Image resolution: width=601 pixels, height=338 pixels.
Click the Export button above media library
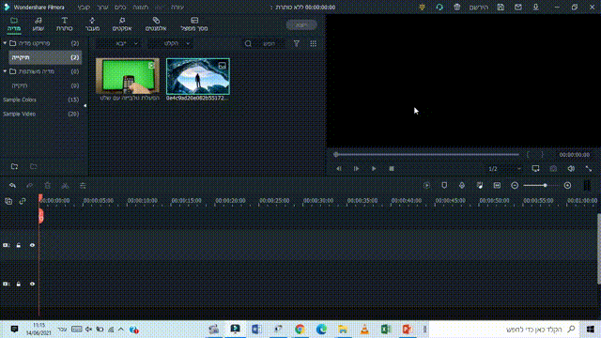coord(301,25)
